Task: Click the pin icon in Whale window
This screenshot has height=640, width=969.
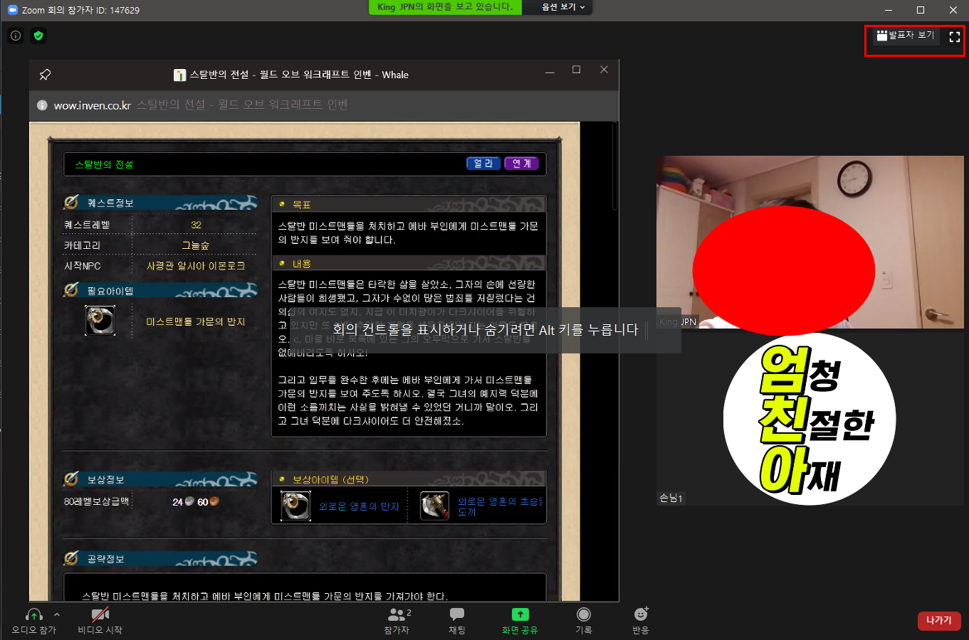Action: pos(45,75)
